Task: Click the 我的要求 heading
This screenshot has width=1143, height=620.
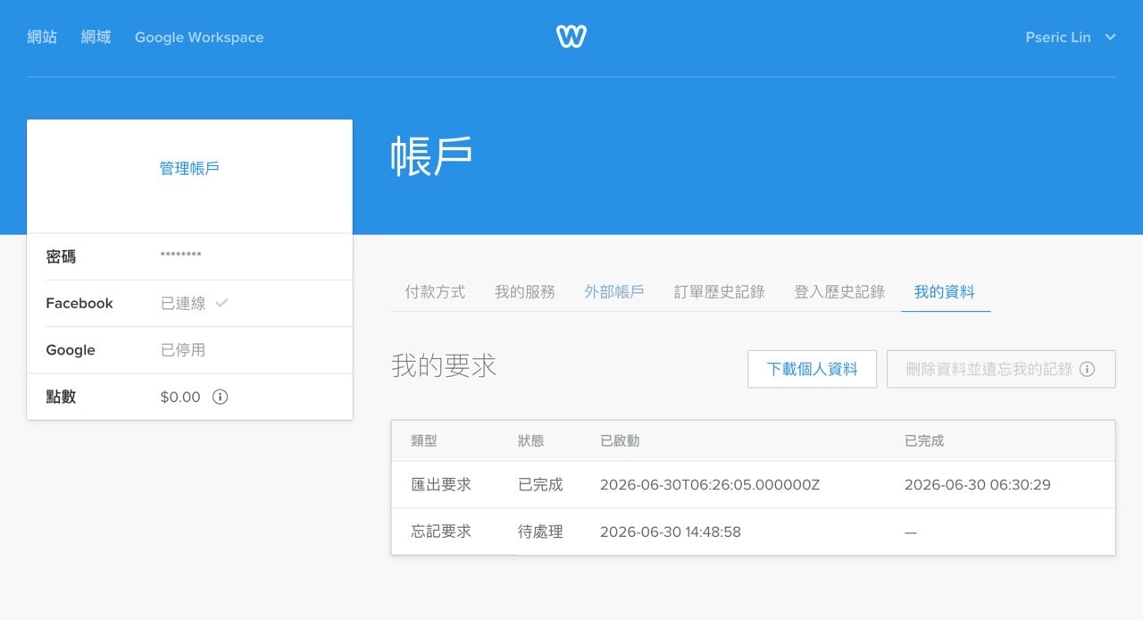Action: tap(444, 365)
